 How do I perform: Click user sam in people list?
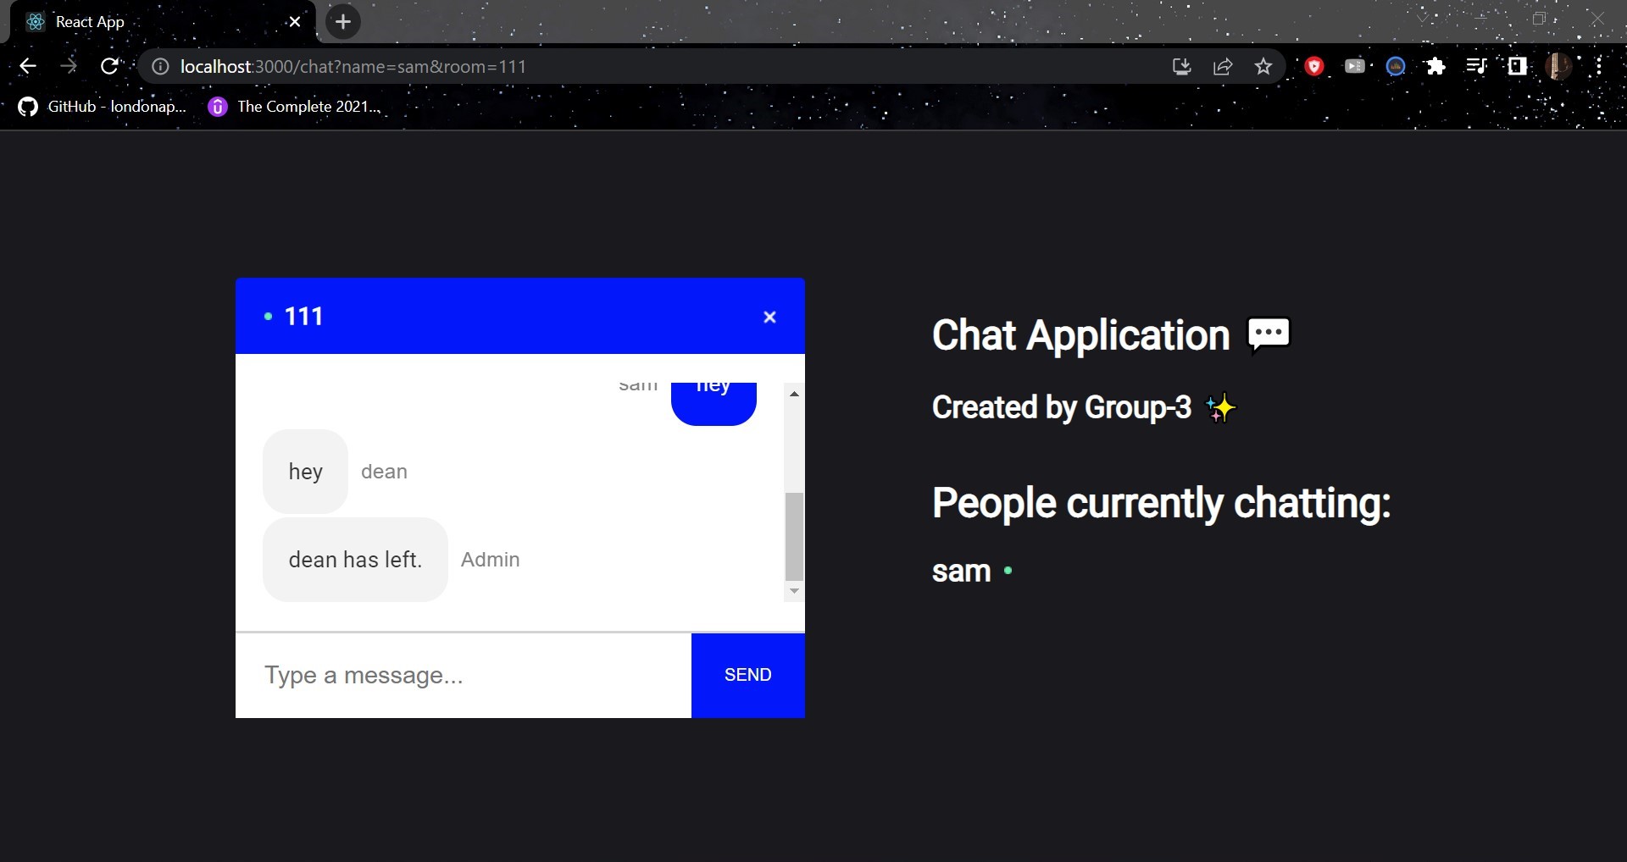[x=961, y=572]
